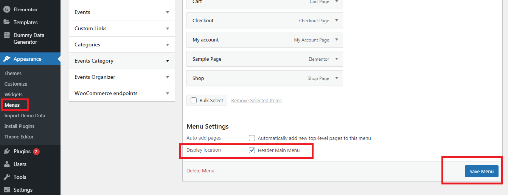Expand the Custom Links panel

(168, 29)
